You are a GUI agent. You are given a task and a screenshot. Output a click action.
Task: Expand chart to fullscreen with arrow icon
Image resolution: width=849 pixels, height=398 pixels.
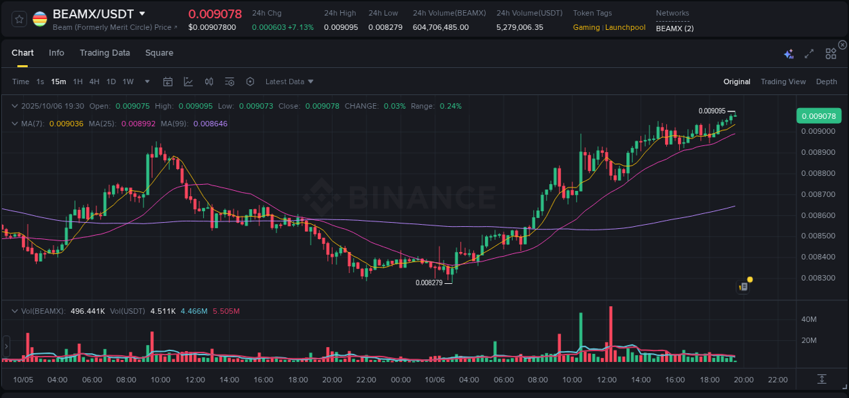pos(808,54)
